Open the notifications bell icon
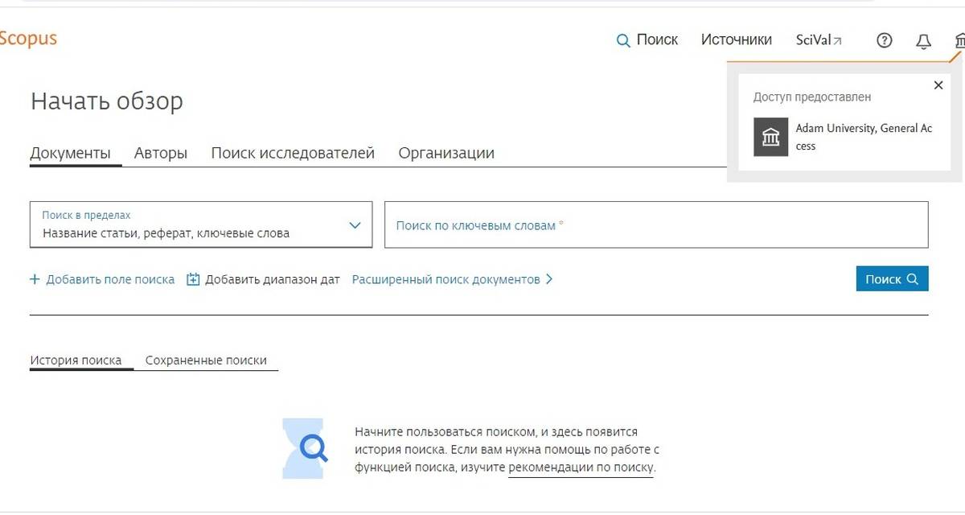965x515 pixels. [923, 41]
